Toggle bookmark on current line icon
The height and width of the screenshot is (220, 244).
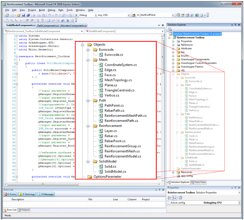pyautogui.click(x=48, y=20)
